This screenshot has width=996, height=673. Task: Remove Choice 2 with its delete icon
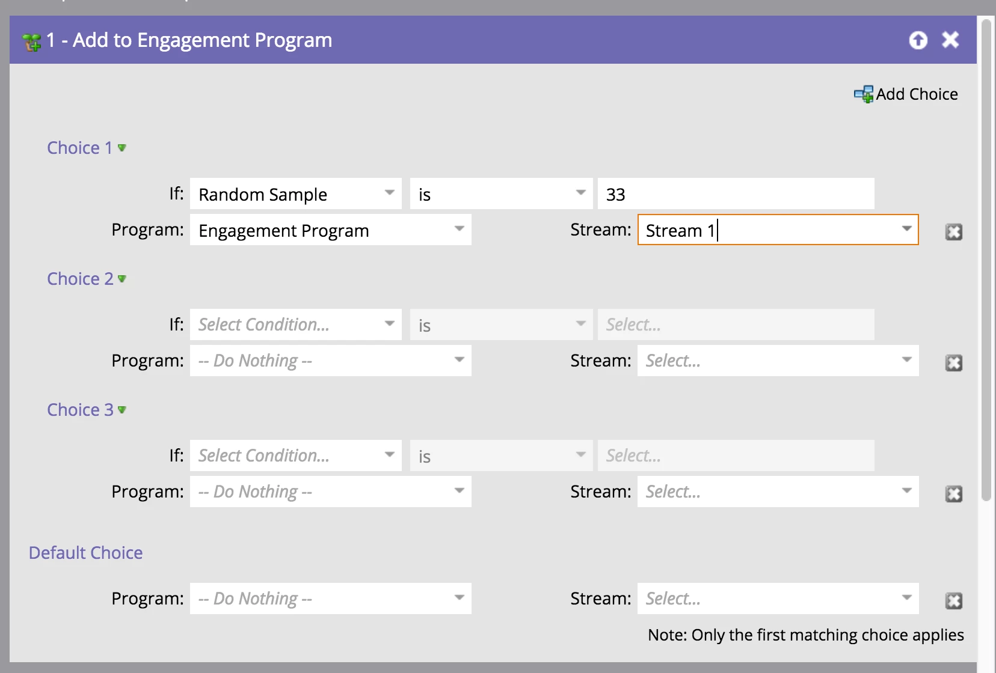tap(954, 363)
